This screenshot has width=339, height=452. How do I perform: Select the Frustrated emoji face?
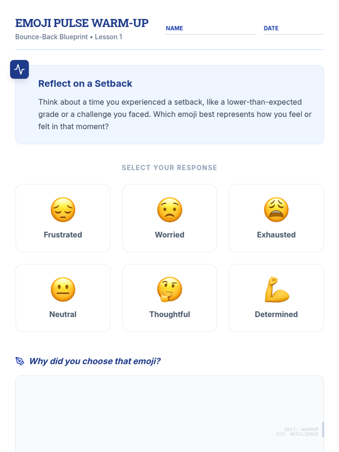tap(63, 210)
